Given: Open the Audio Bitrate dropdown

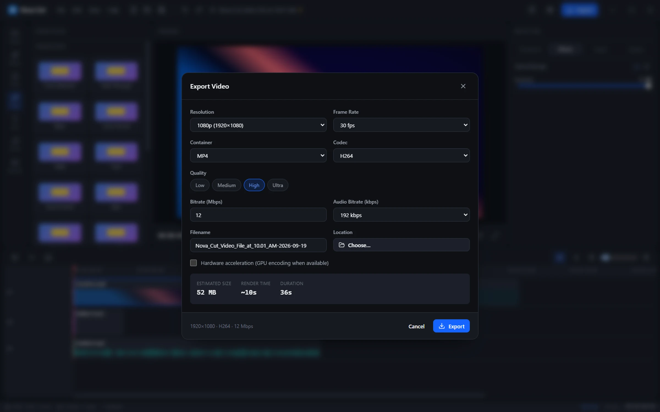Looking at the screenshot, I should pyautogui.click(x=401, y=215).
